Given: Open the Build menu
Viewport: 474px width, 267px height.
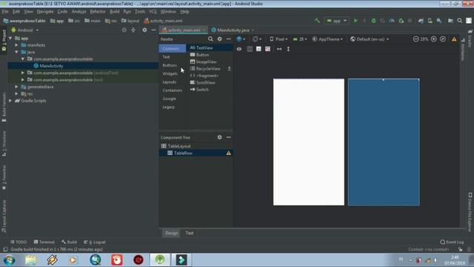Looking at the screenshot, I should pyautogui.click(x=115, y=12).
